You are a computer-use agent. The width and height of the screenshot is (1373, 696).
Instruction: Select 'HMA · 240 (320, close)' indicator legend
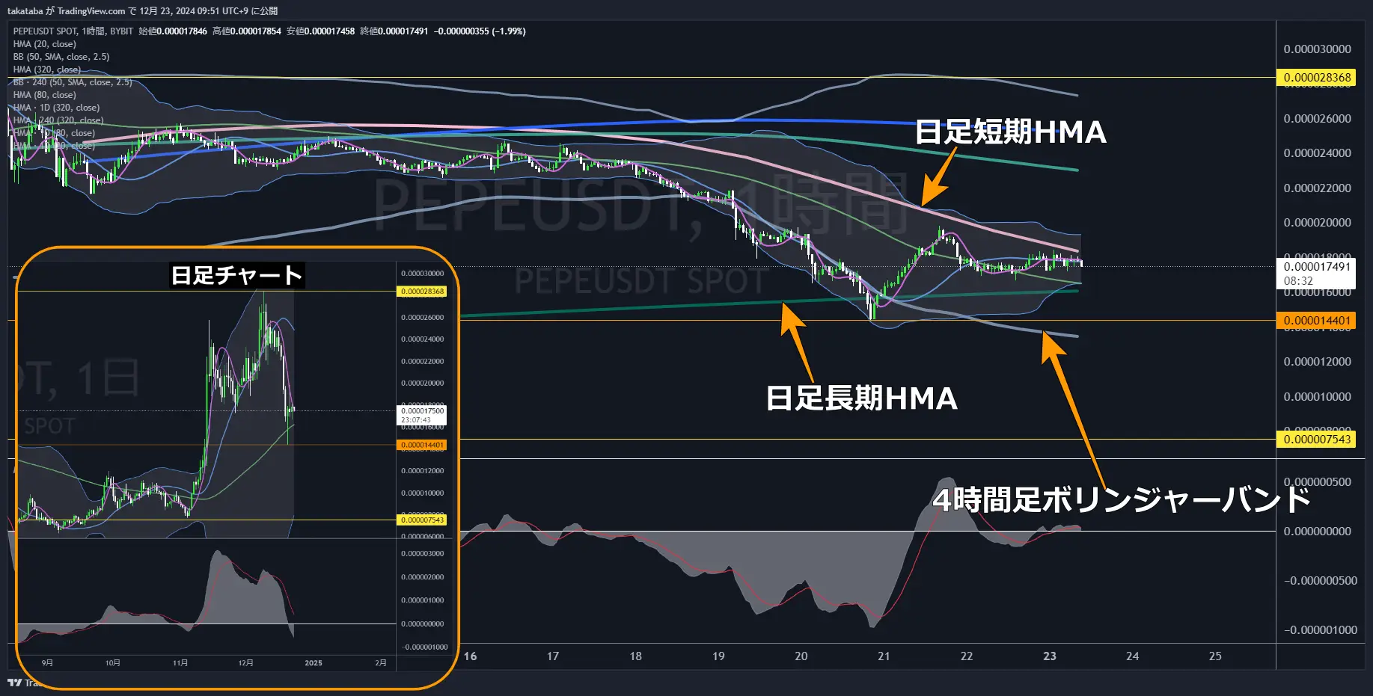58,120
